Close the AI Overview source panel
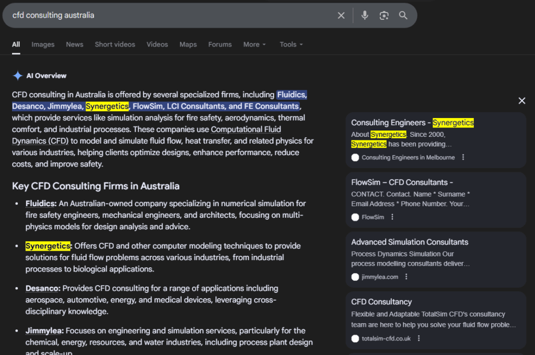The image size is (535, 355). pyautogui.click(x=521, y=100)
